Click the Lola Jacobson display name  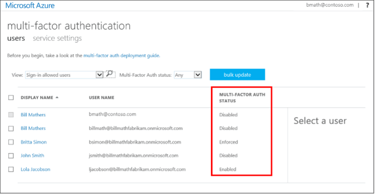pos(35,169)
